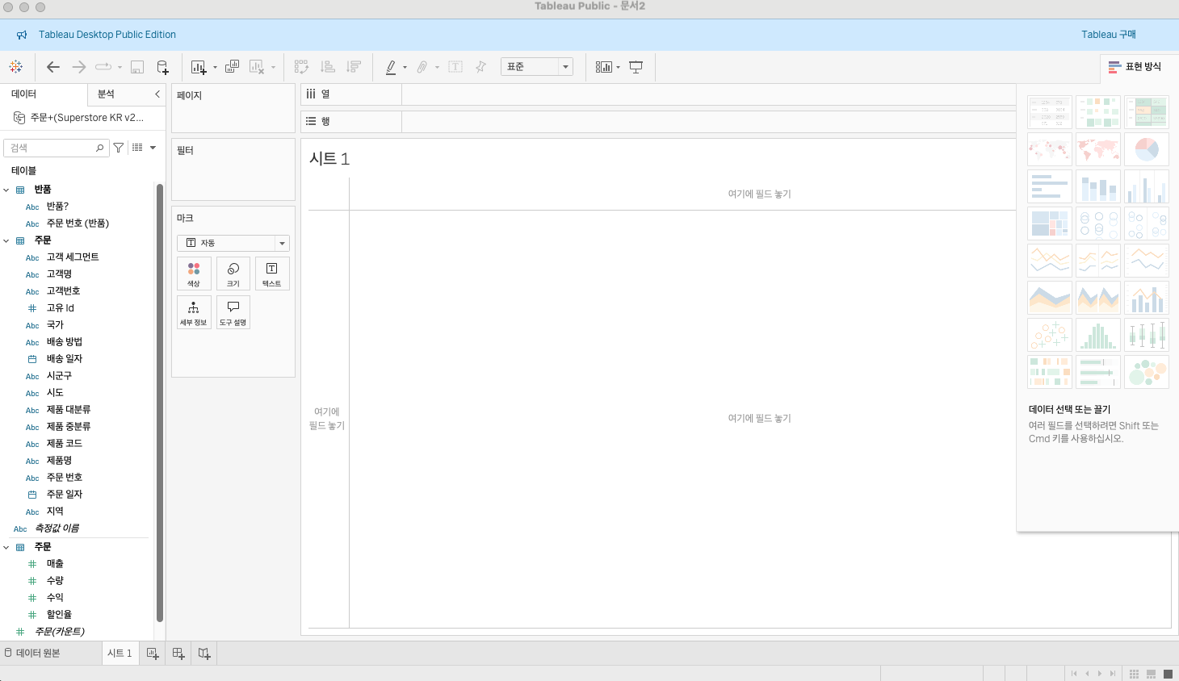The image size is (1179, 681).
Task: Switch to sheet sorter grid view icon
Action: tap(1134, 674)
